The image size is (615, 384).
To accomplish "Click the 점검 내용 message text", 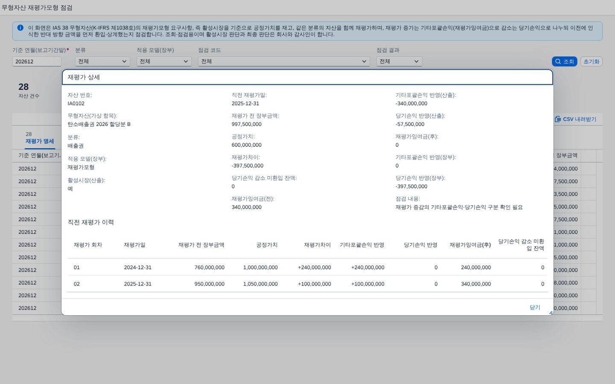I will point(459,207).
